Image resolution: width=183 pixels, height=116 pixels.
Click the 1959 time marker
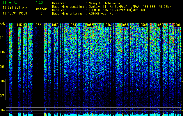pyautogui.click(x=160, y=25)
